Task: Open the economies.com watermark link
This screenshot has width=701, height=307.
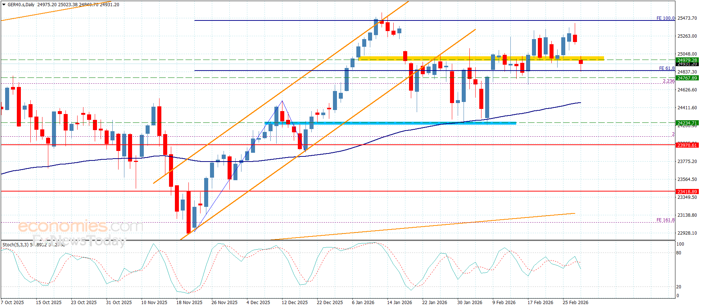Action: click(80, 226)
